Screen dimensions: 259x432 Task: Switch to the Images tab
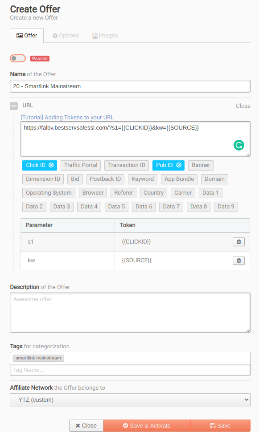click(x=105, y=36)
